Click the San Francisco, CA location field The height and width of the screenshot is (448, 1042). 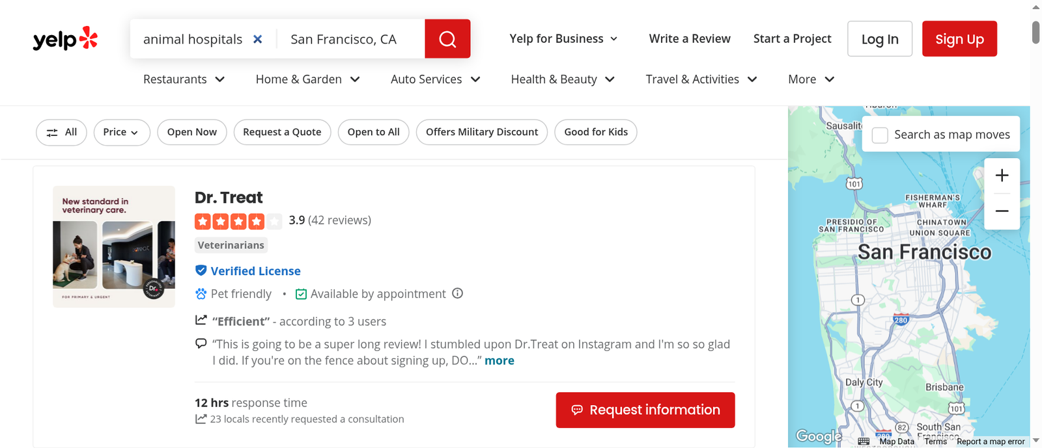point(350,39)
